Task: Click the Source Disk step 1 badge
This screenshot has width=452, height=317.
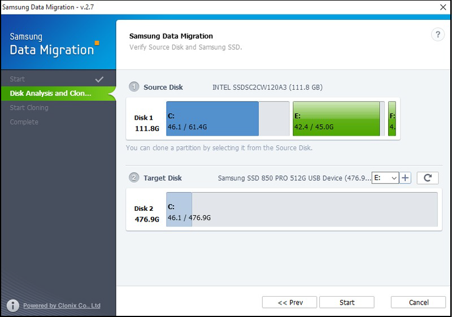Action: 134,87
